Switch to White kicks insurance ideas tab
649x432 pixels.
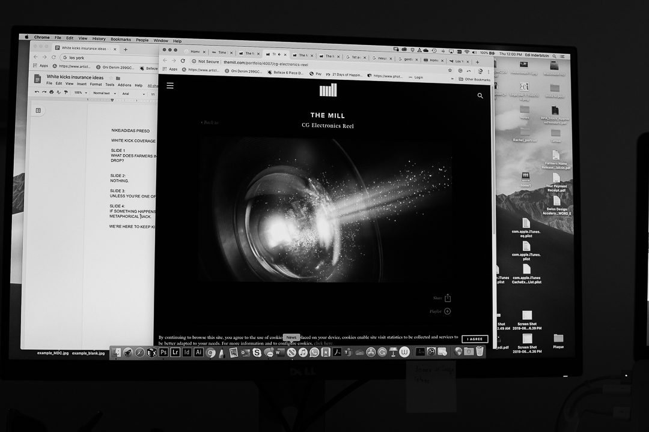click(x=86, y=49)
